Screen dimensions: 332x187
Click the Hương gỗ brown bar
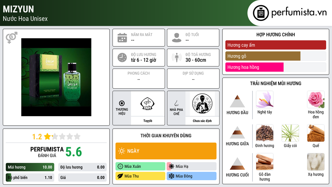tap(263, 56)
